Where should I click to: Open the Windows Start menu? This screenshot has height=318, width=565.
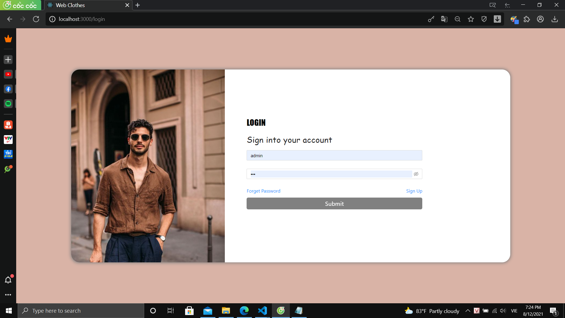(9, 311)
